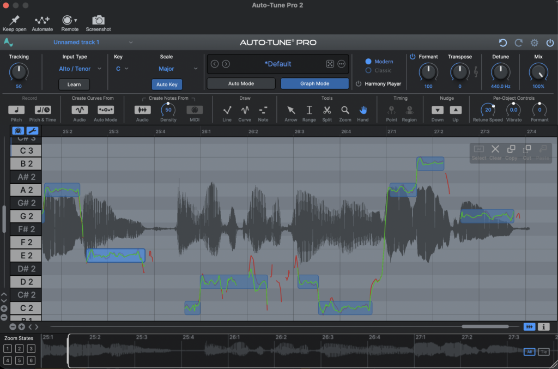The image size is (558, 369).
Task: Toggle the info i button
Action: (x=543, y=326)
